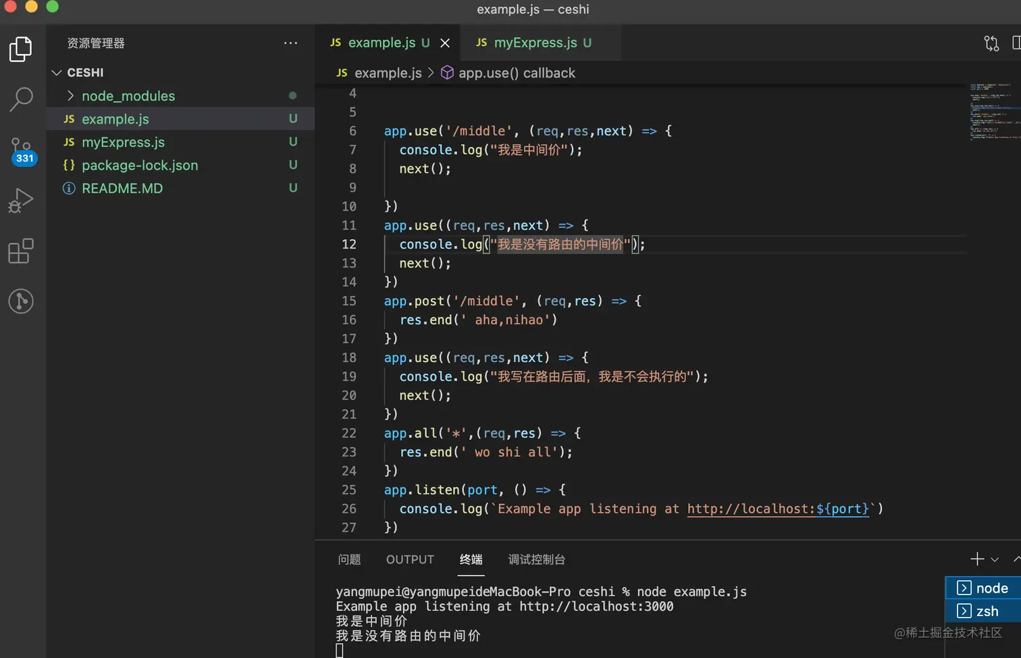Open the Search view icon

(x=21, y=99)
